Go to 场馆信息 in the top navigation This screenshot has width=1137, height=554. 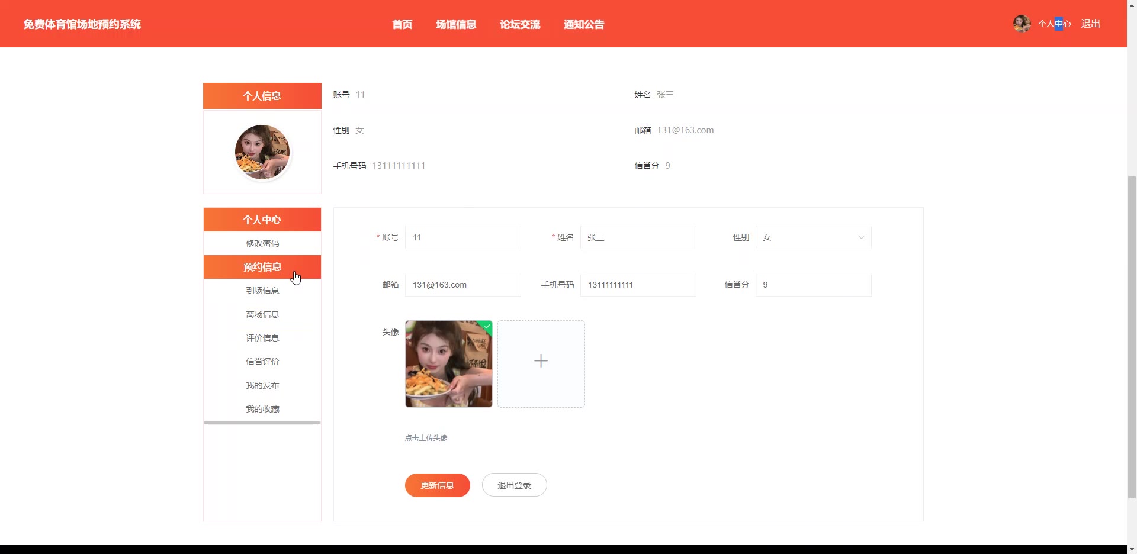(456, 24)
